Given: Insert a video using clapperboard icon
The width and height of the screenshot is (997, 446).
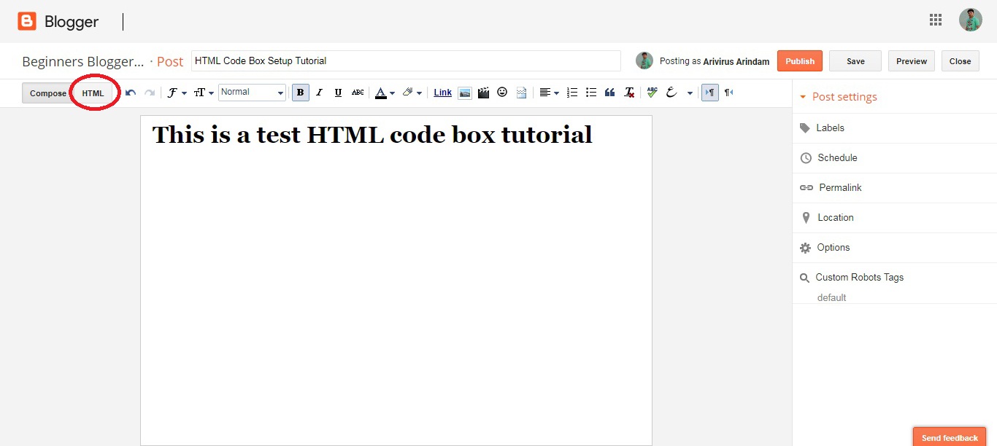Looking at the screenshot, I should pyautogui.click(x=483, y=93).
